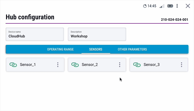Go to the Other Parameters tab

pos(132,49)
